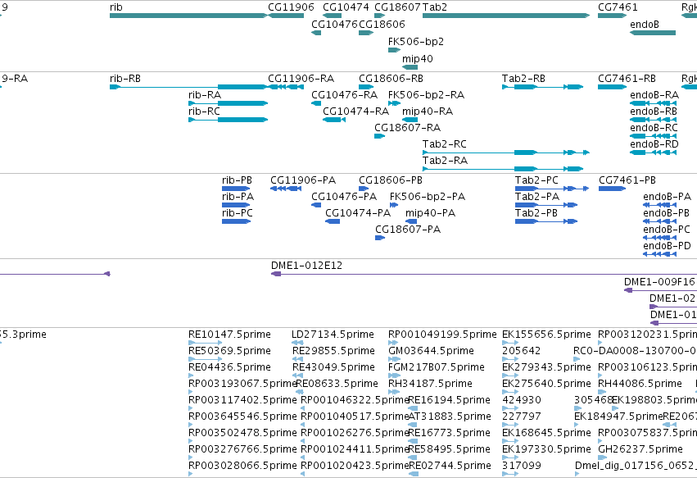697x478 pixels.
Task: Click the DME1-012E12 clone label
Action: tap(306, 266)
